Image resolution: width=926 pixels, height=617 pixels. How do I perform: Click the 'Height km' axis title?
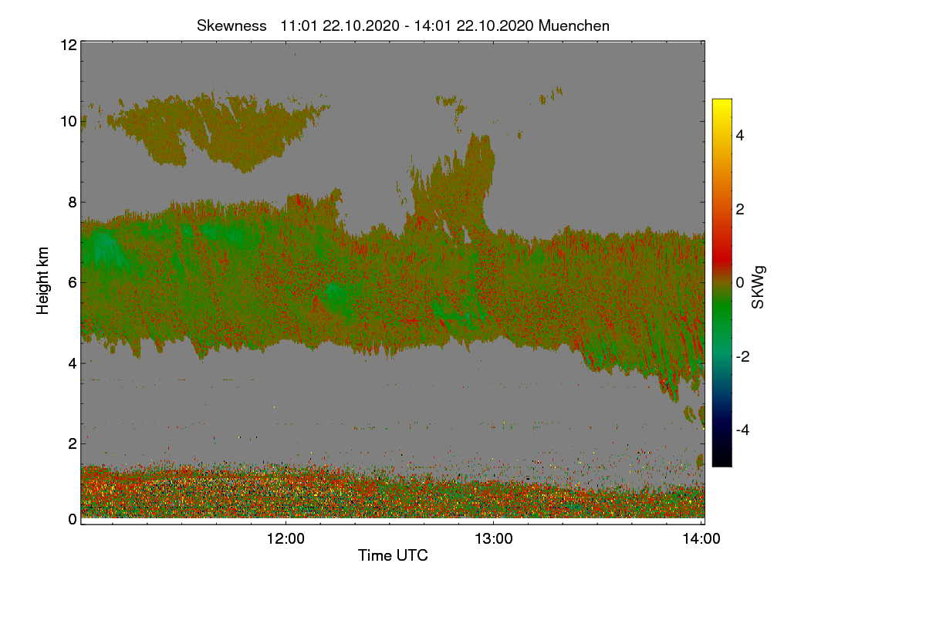[43, 280]
